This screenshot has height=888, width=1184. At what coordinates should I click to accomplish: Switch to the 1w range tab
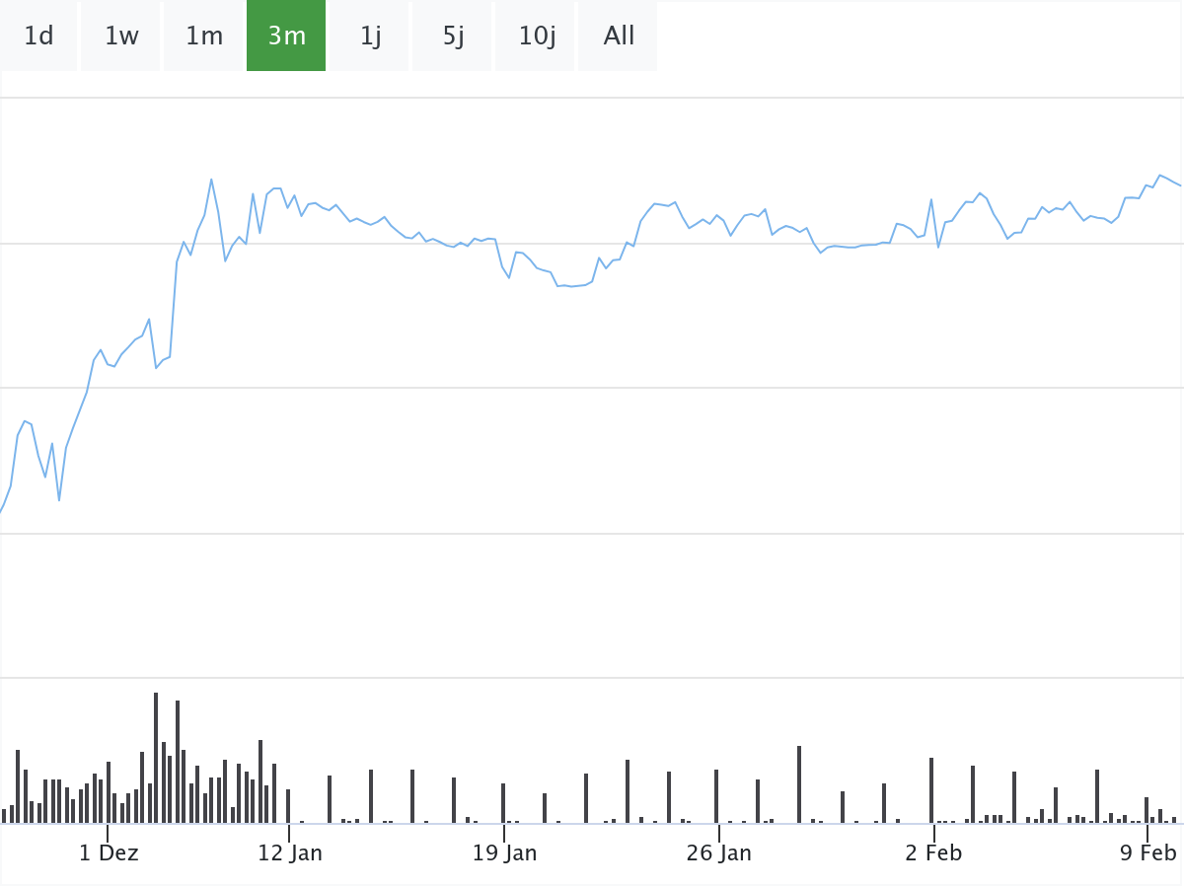click(121, 37)
